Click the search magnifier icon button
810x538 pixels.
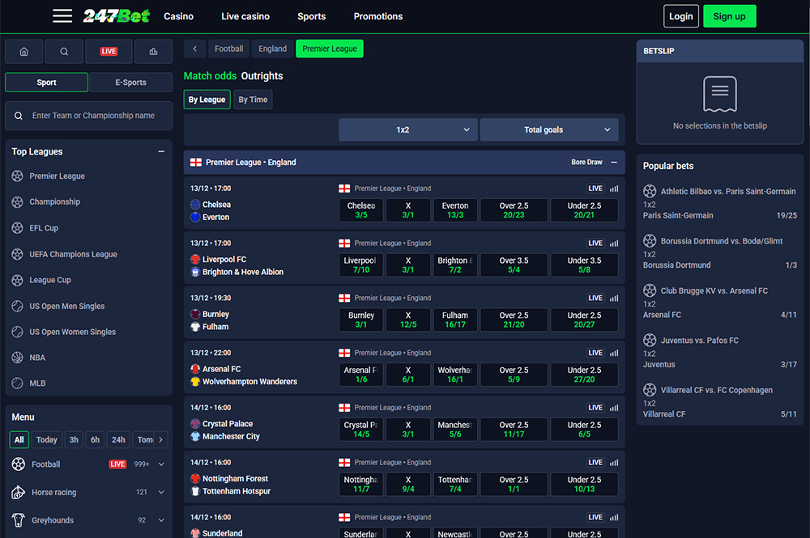pos(65,51)
